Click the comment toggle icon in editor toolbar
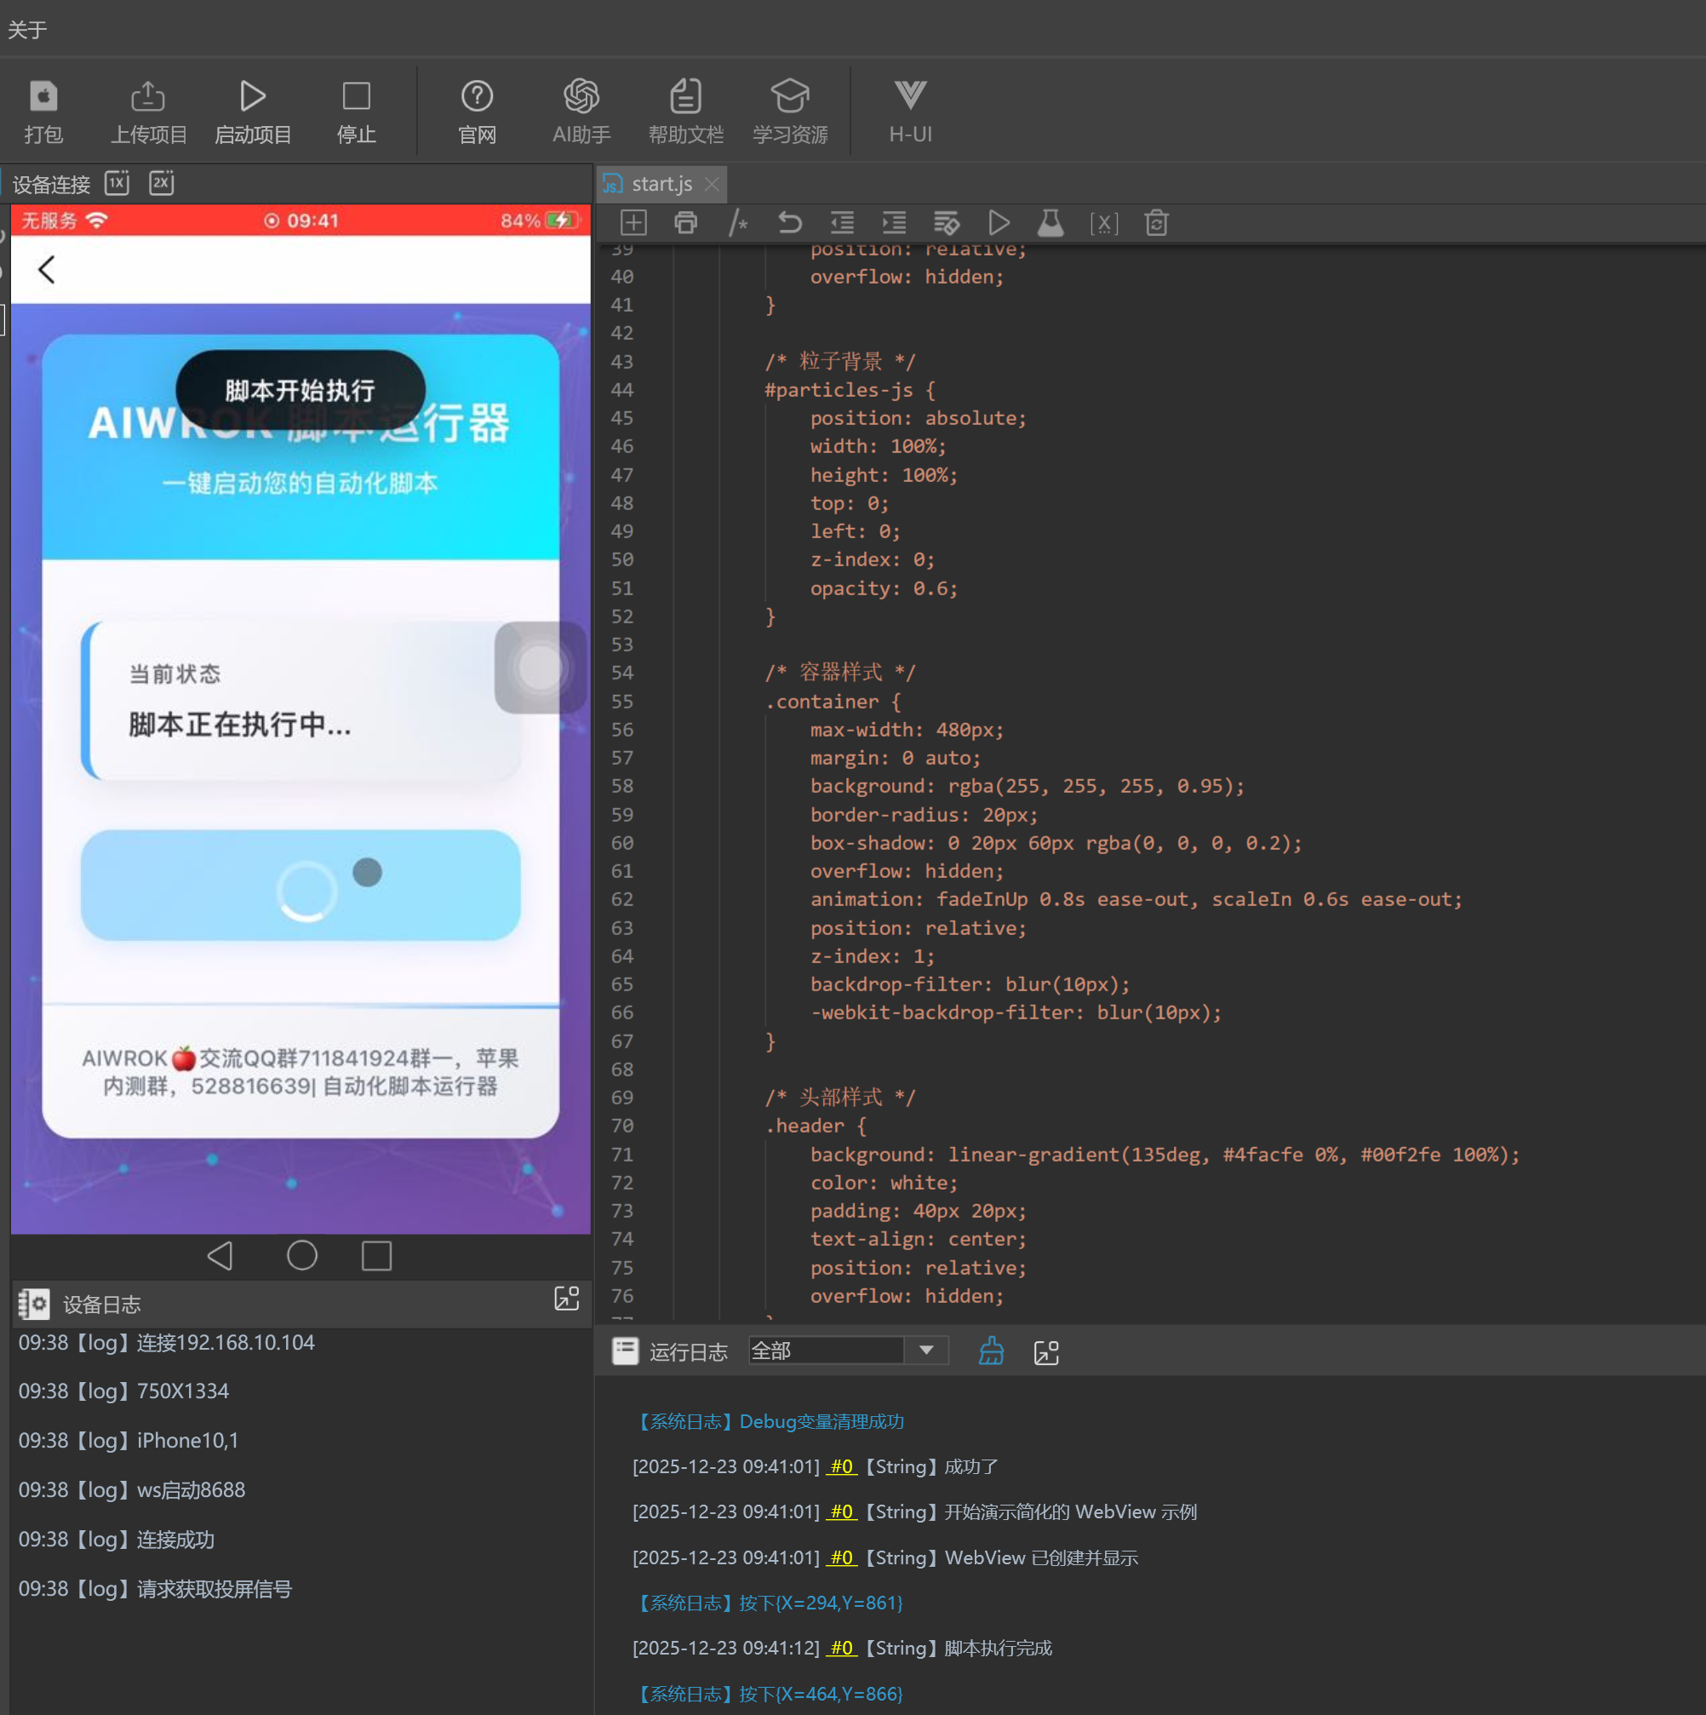This screenshot has width=1706, height=1715. click(737, 223)
